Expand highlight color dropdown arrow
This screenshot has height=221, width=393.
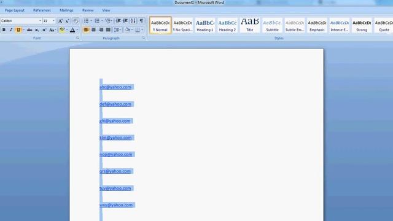[67, 30]
